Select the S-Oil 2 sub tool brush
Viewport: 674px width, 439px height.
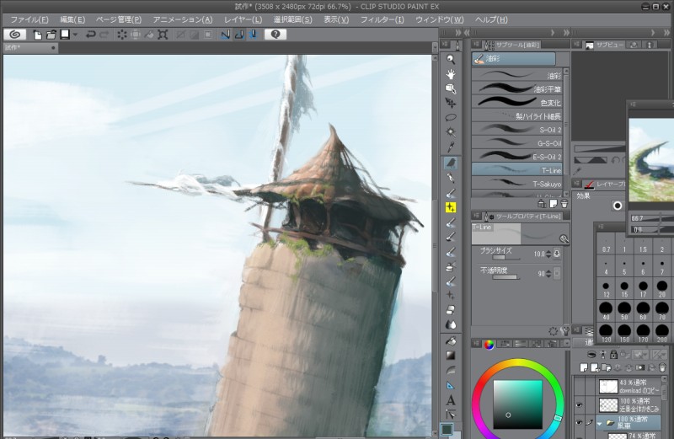pyautogui.click(x=517, y=129)
